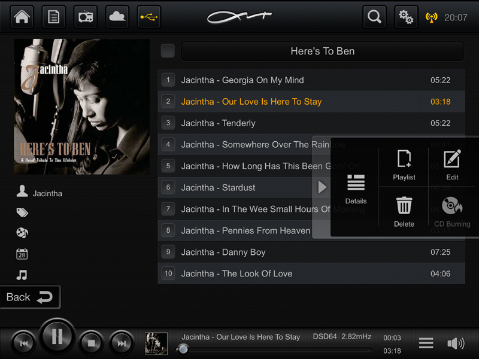Image resolution: width=479 pixels, height=359 pixels.
Task: Click the 04:06 duration of The Look Of Love
Action: (x=440, y=273)
